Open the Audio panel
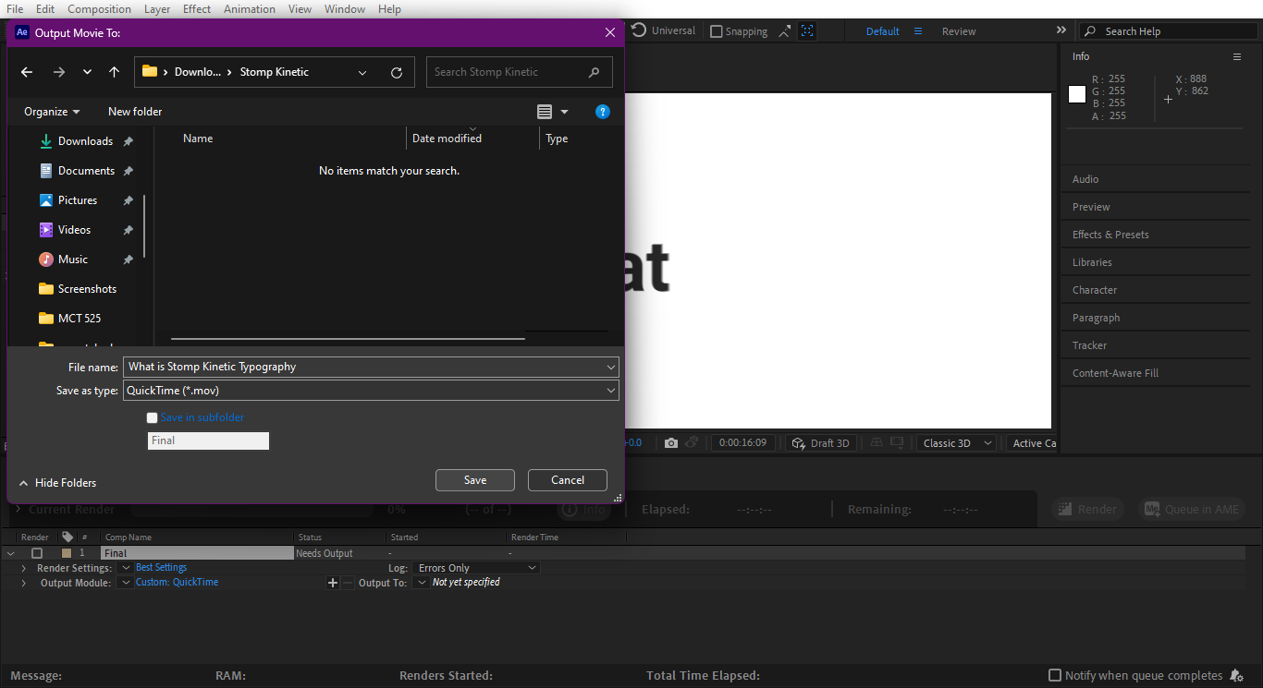1263x688 pixels. [x=1085, y=179]
